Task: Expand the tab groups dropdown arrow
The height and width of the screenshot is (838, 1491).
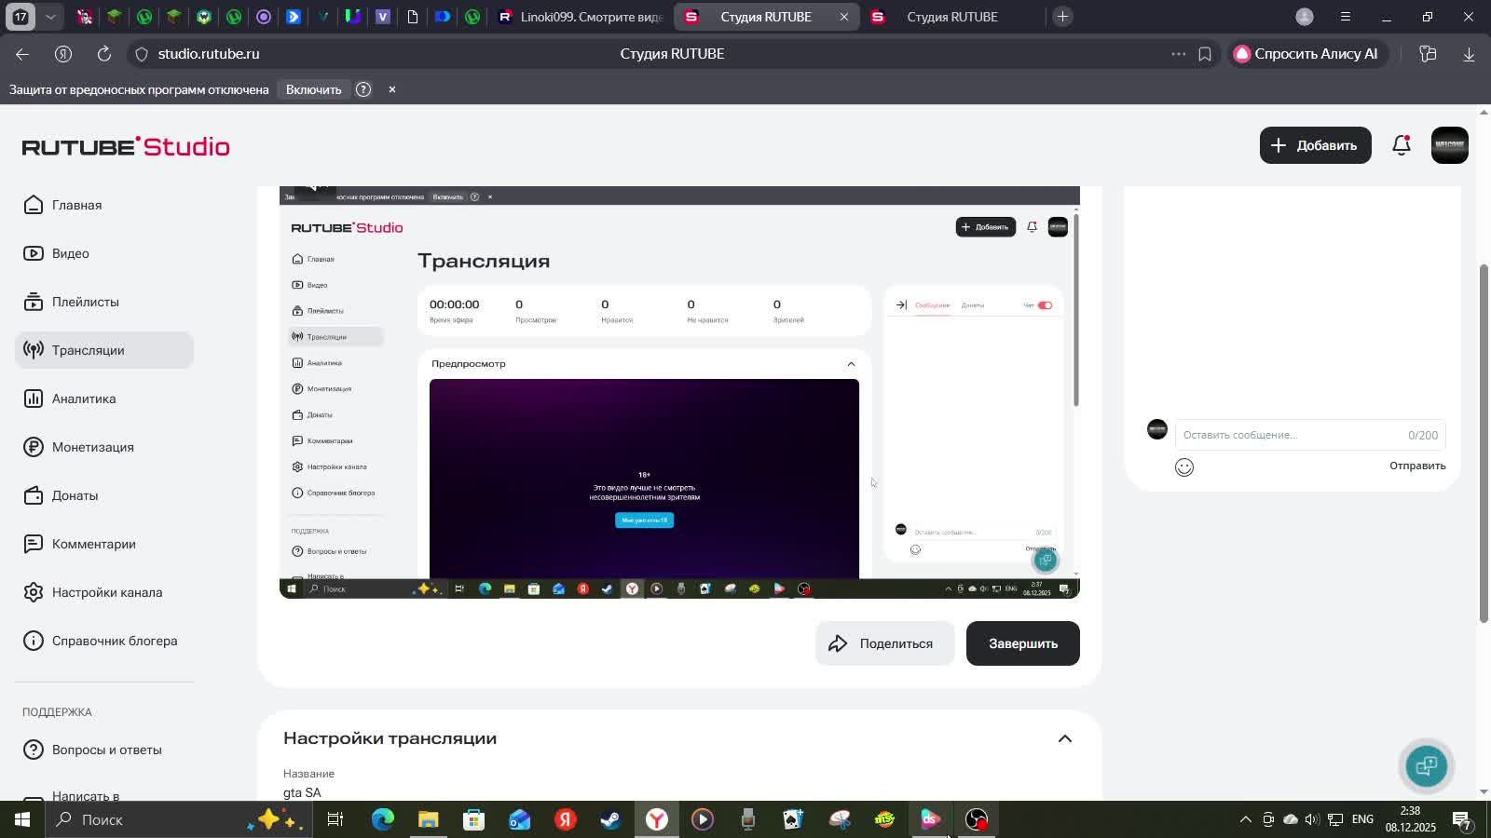Action: click(50, 17)
